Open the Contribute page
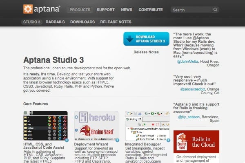 point(151,10)
